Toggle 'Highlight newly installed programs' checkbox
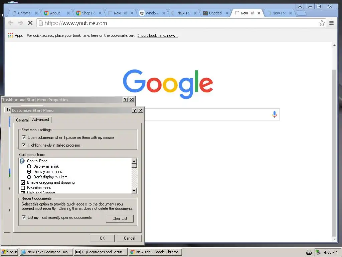Screen dimensions: 342x257 click(24, 145)
